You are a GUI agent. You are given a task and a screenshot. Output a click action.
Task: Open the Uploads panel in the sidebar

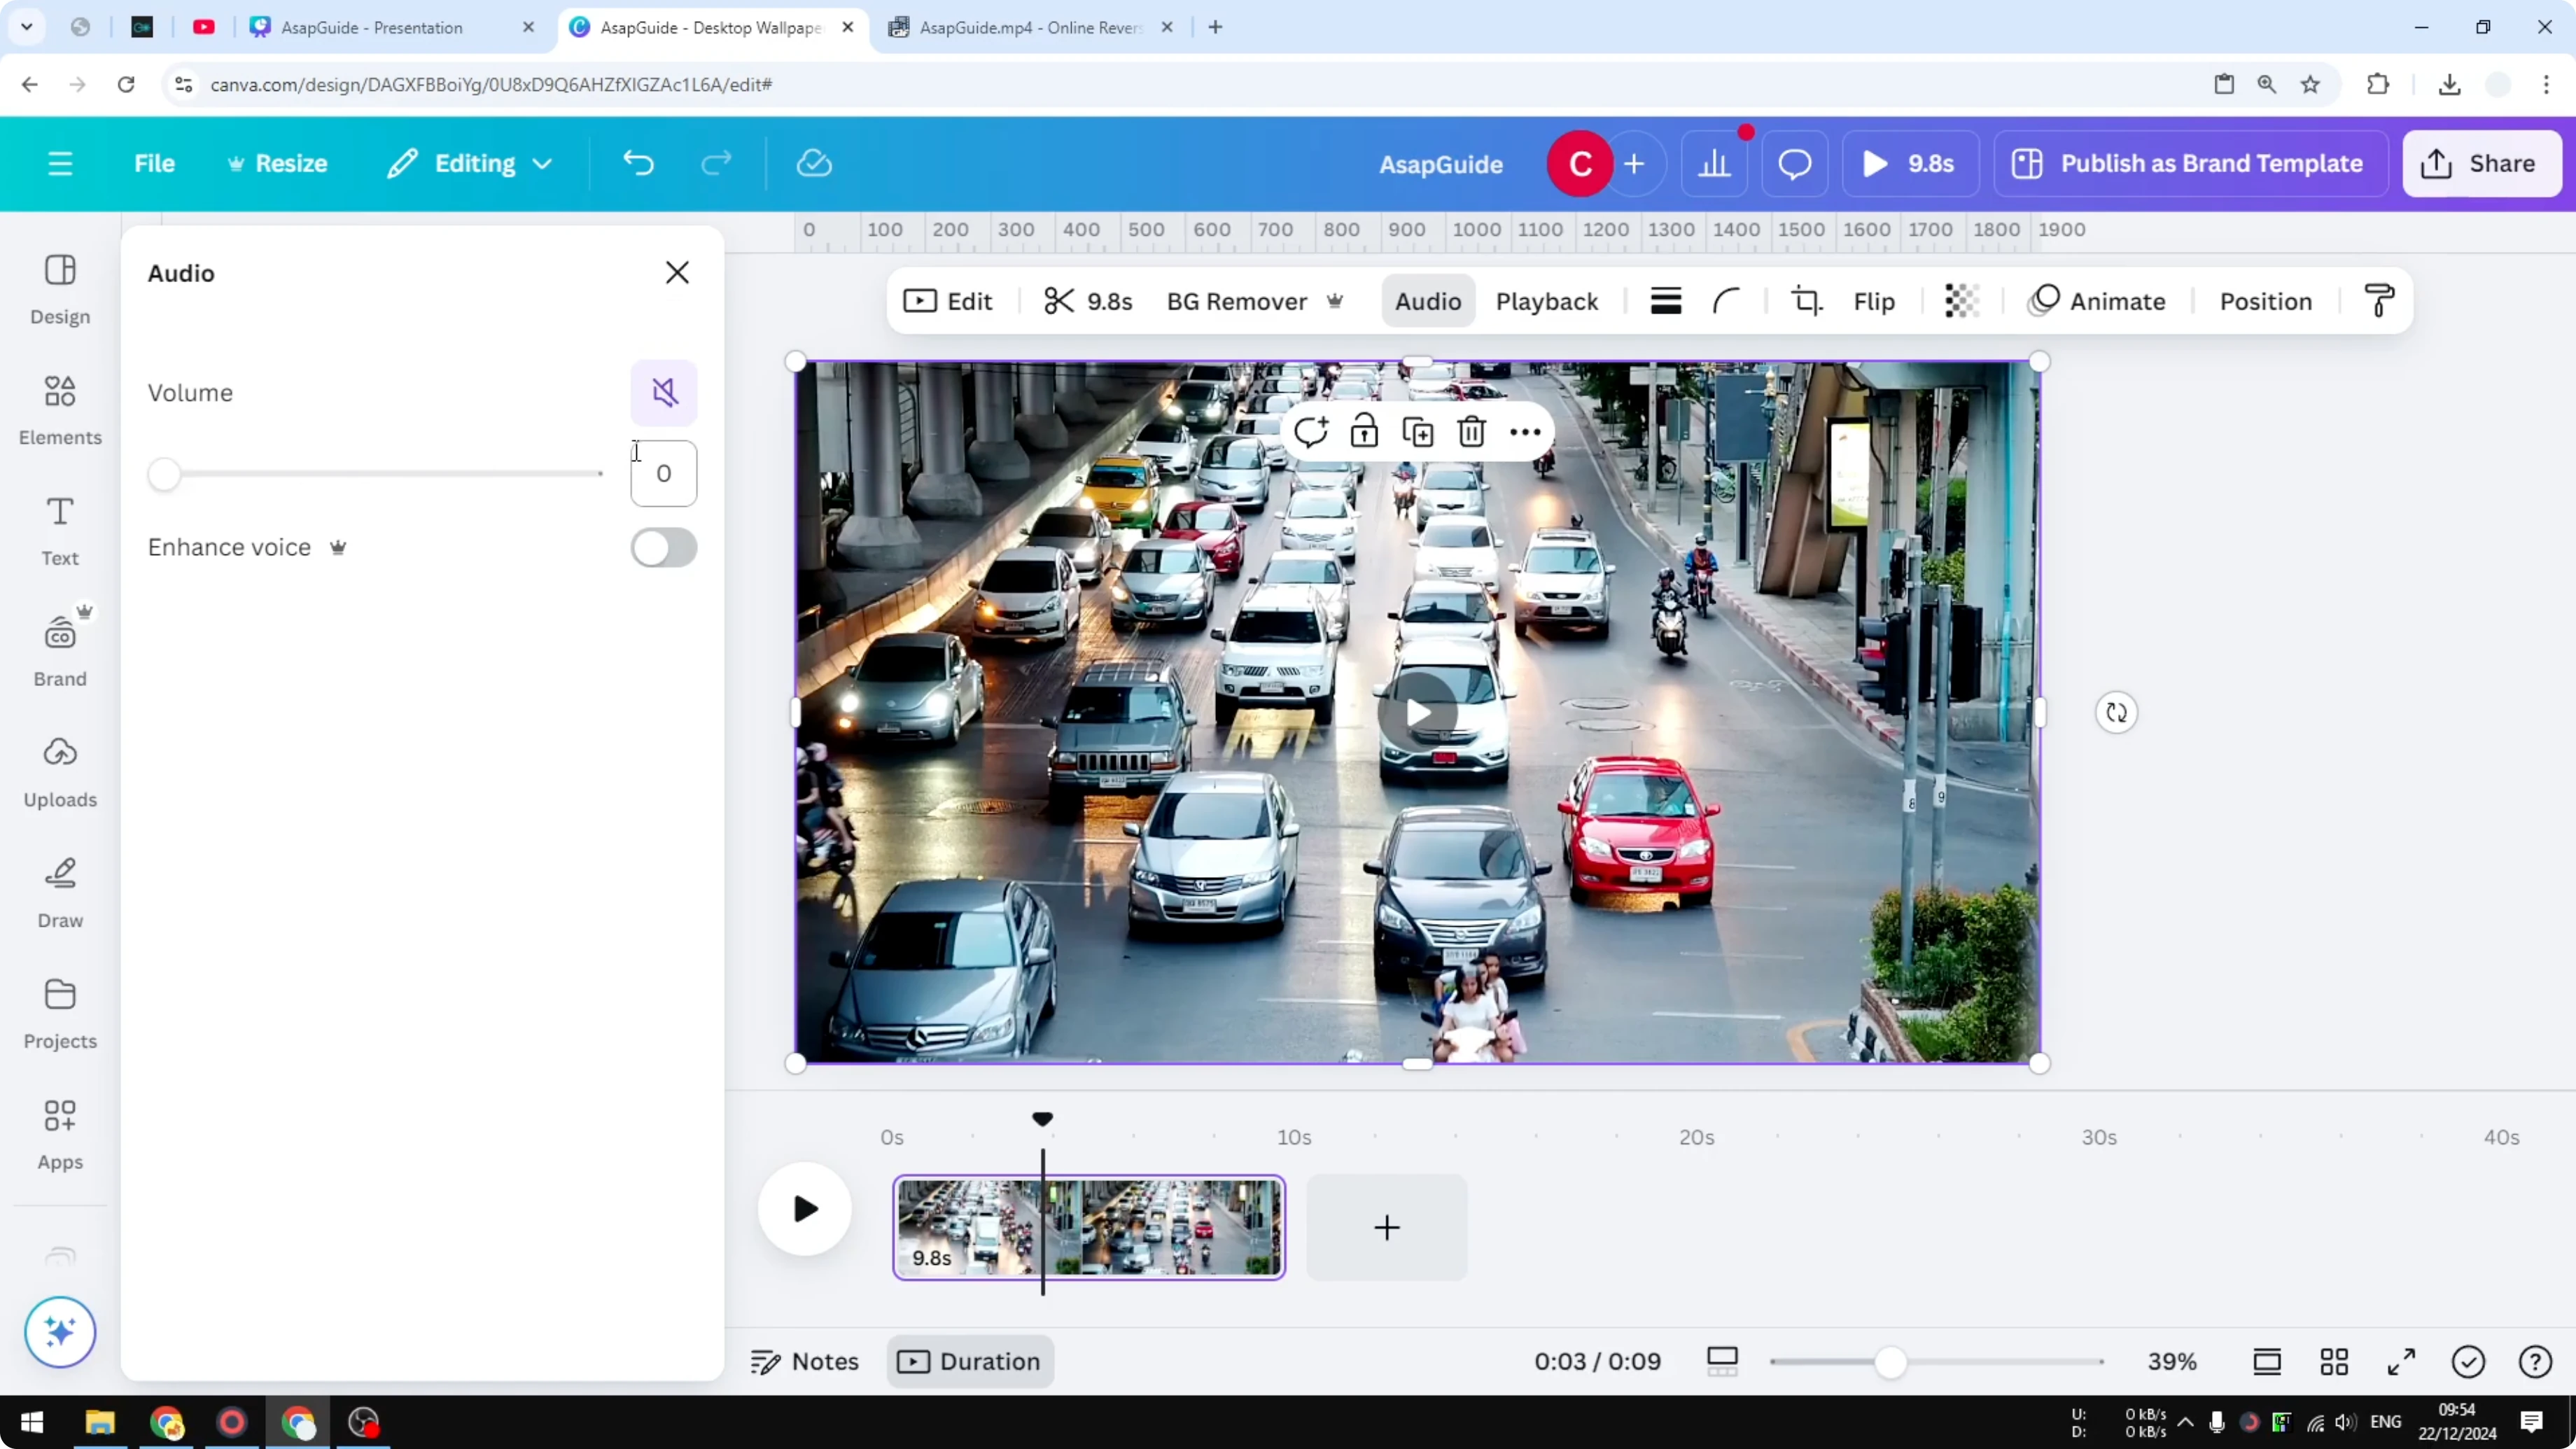coord(59,771)
